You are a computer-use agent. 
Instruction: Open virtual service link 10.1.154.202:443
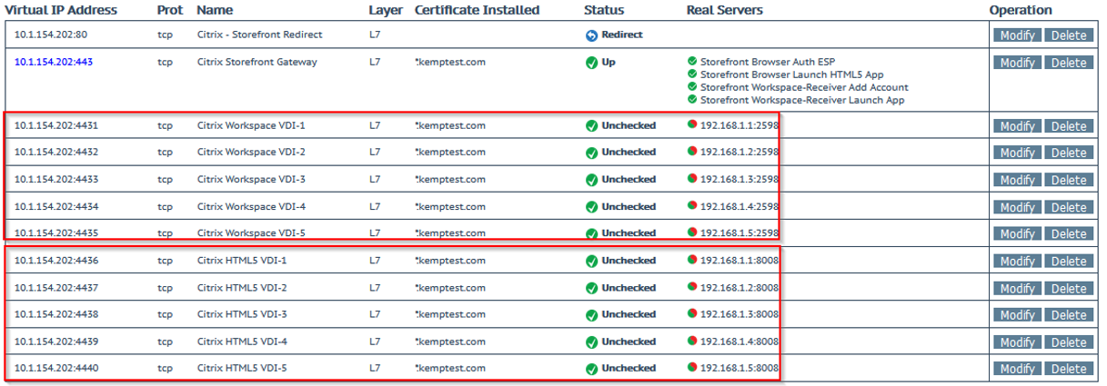pyautogui.click(x=54, y=63)
